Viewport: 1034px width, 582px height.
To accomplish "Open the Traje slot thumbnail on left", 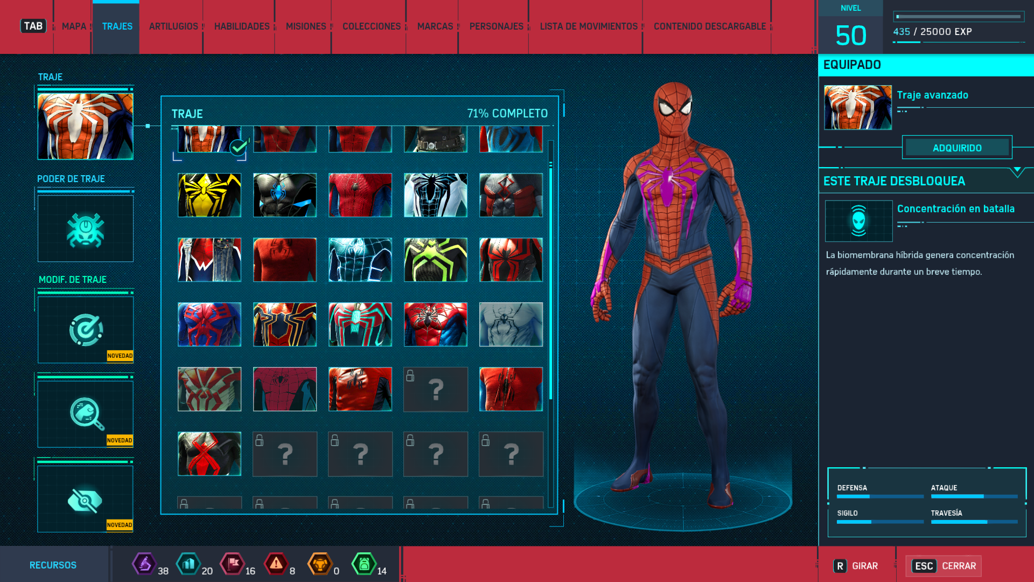I will click(x=86, y=126).
